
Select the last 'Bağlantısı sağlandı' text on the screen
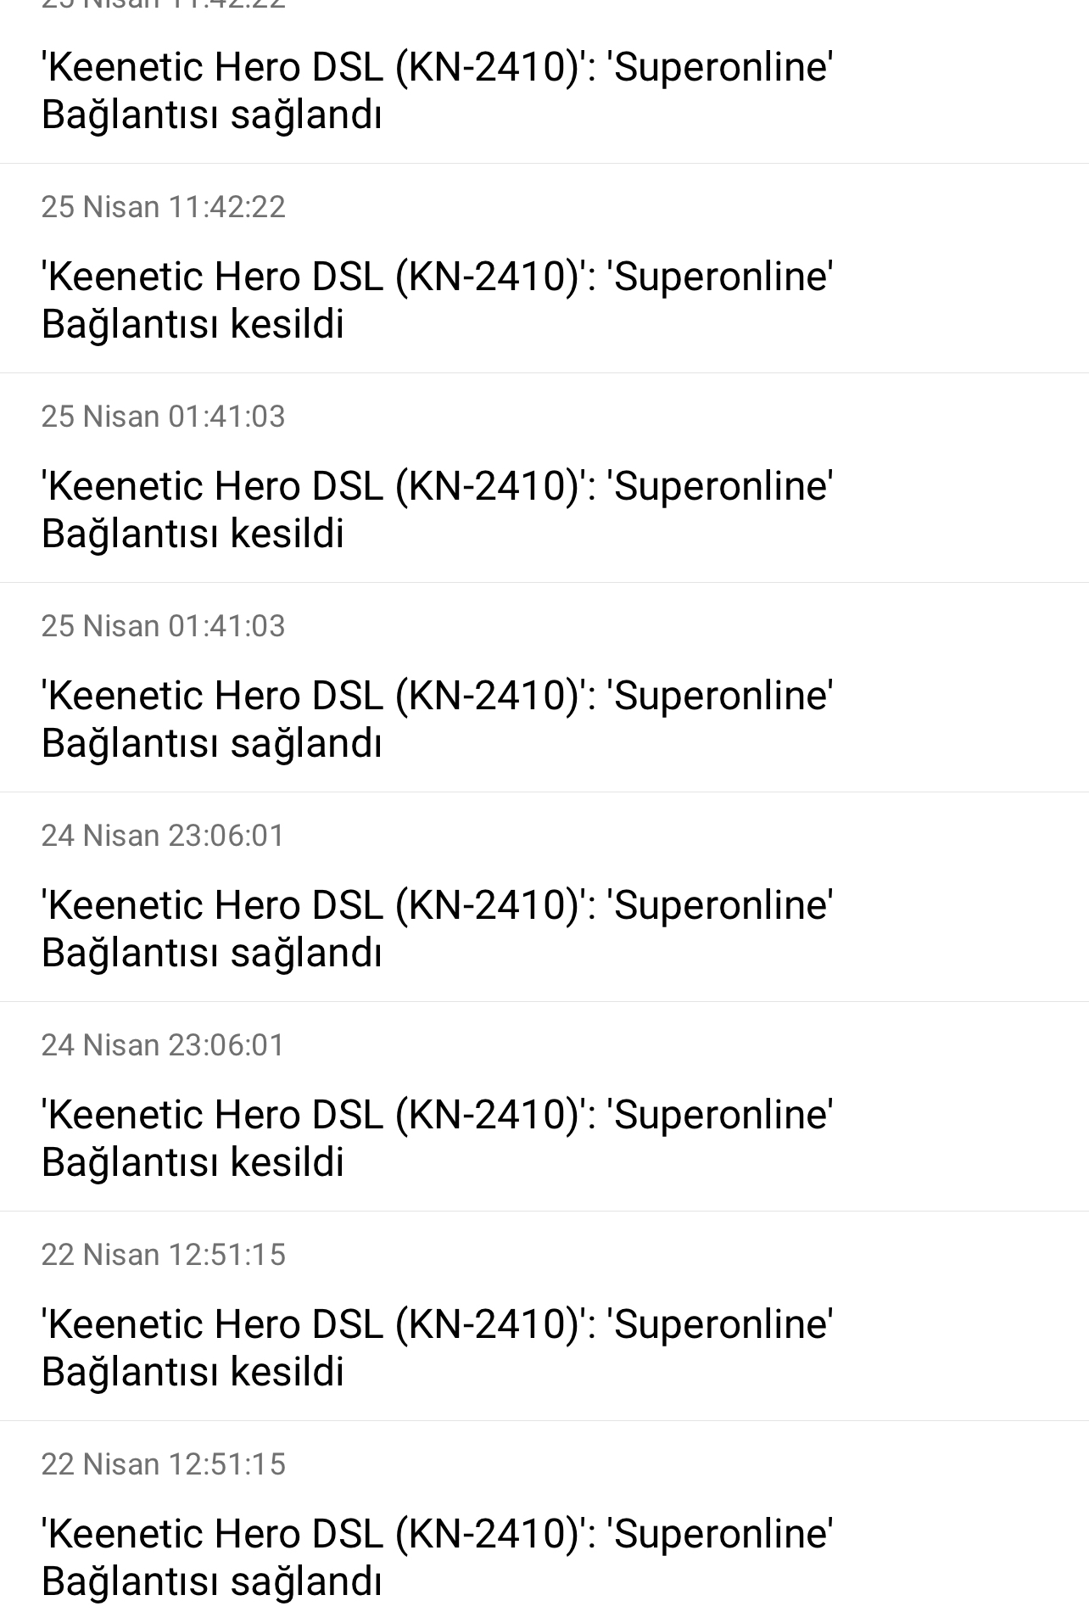click(212, 1582)
